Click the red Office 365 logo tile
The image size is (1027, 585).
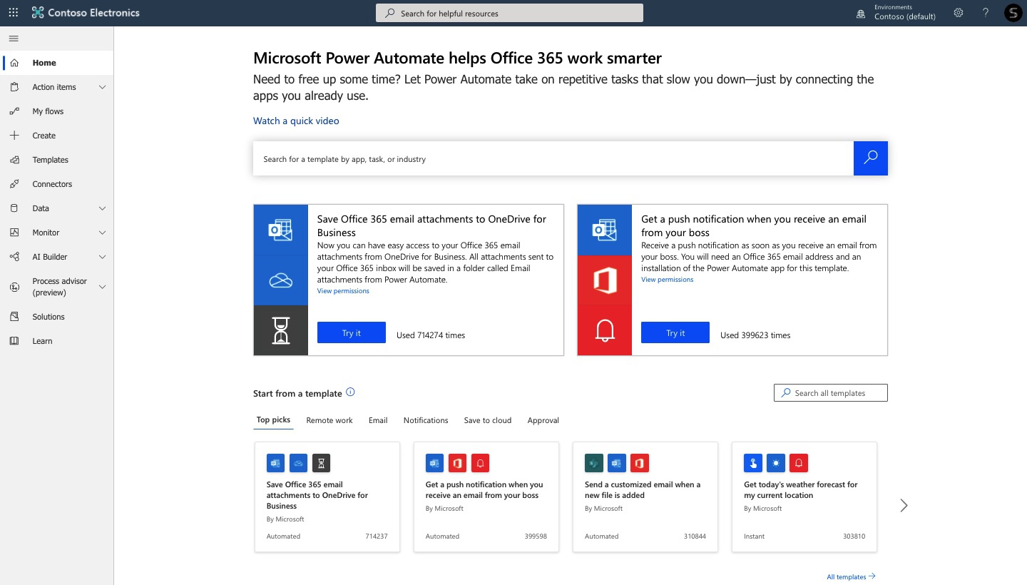(605, 280)
